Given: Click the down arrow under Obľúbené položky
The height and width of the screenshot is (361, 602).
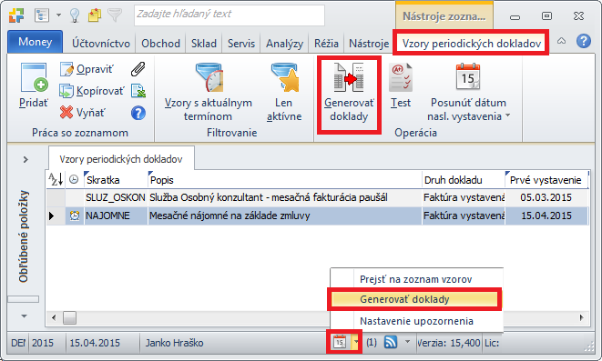Looking at the screenshot, I should (25, 316).
